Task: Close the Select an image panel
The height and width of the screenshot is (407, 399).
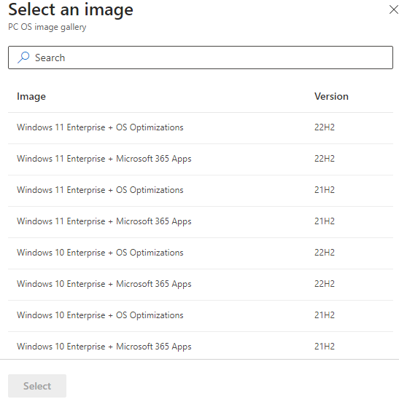Action: [x=394, y=9]
